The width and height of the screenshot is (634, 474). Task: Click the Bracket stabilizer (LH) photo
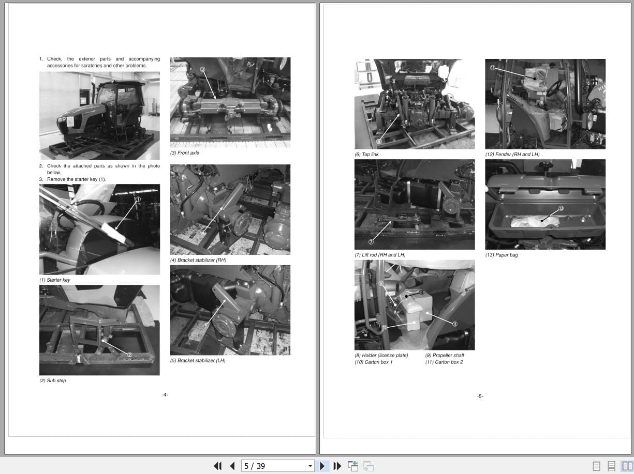tap(230, 310)
